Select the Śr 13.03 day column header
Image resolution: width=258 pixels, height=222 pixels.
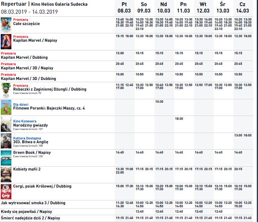[x=223, y=8]
